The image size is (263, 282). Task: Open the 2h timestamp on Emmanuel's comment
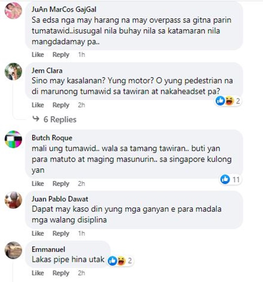[81, 273]
